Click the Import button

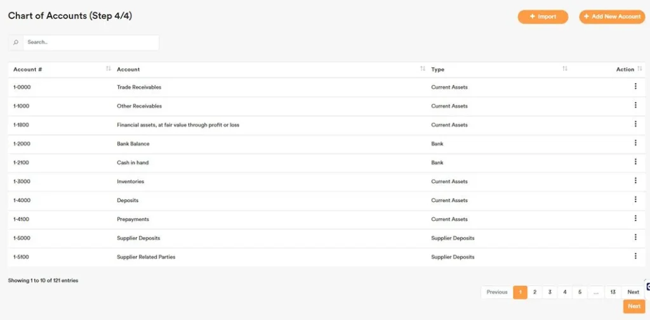543,16
